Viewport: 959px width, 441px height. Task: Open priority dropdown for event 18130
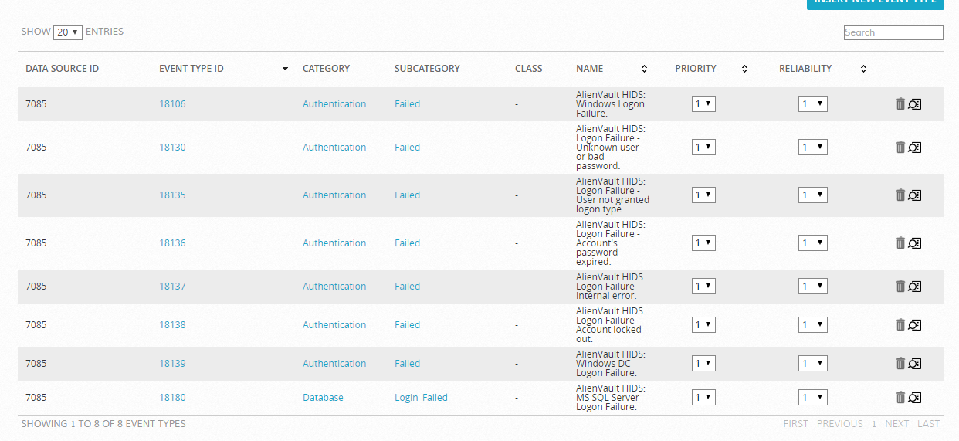coord(703,147)
